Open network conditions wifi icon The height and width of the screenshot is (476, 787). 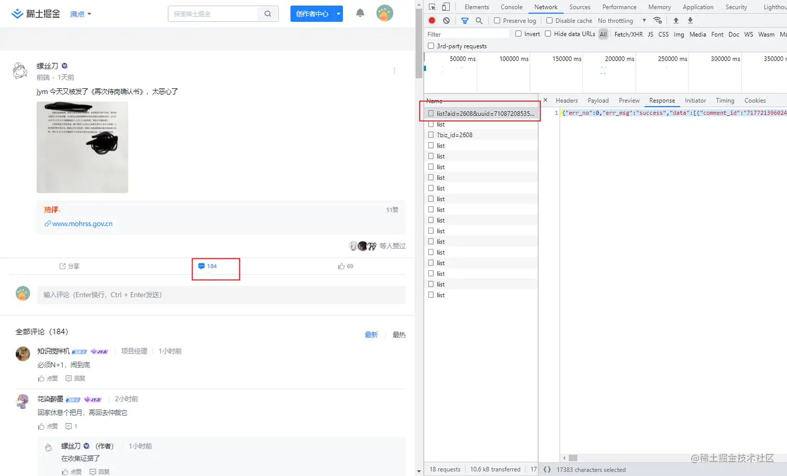658,20
